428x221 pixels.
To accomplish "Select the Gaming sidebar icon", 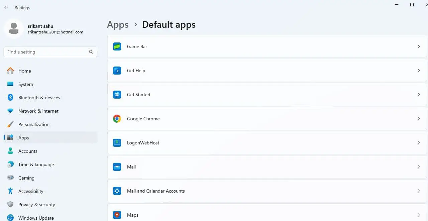I will [x=10, y=178].
